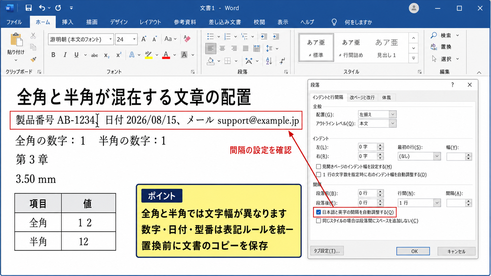Click the 何をしますか search box
Screen dimensions: 491x276
click(358, 22)
